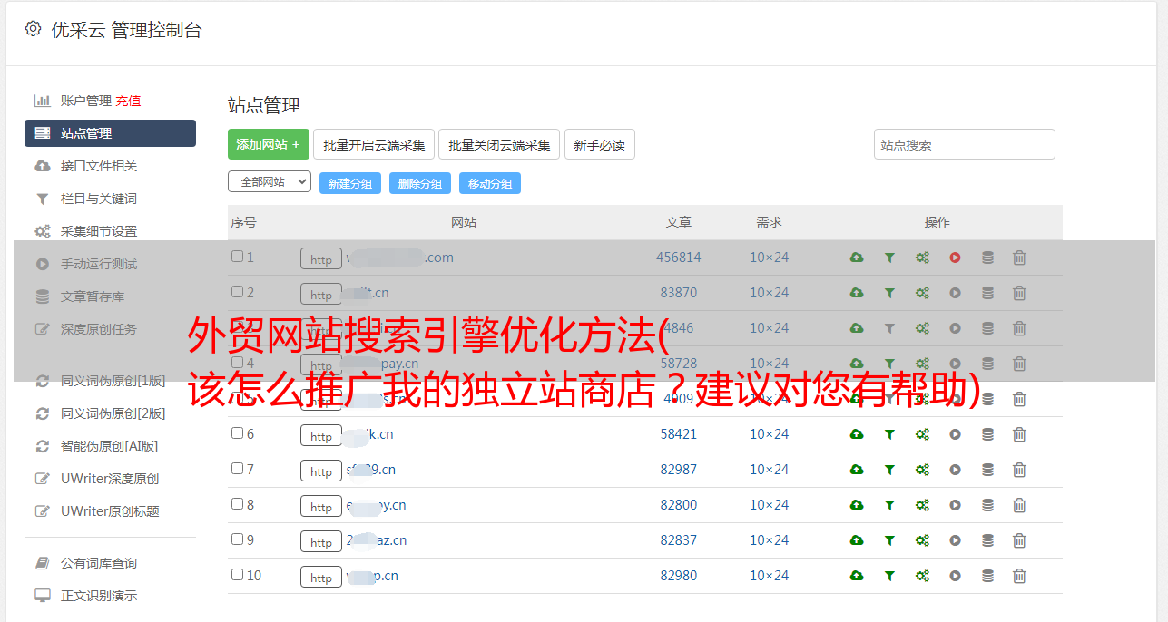Click the filter icon in row 9
Screen dimensions: 1168x622
(x=889, y=540)
